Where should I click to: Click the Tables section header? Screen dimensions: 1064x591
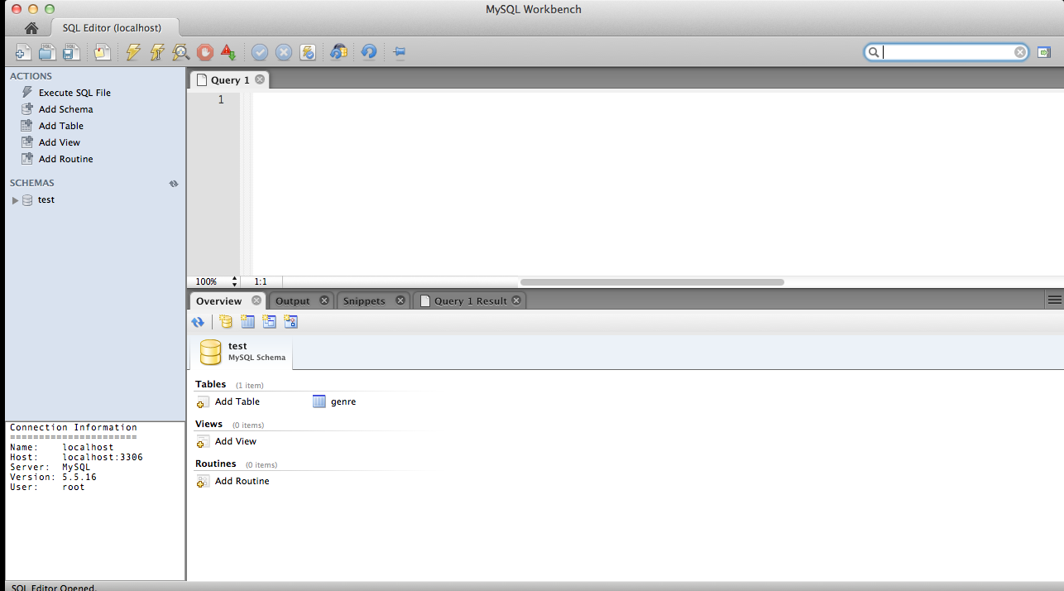[210, 384]
